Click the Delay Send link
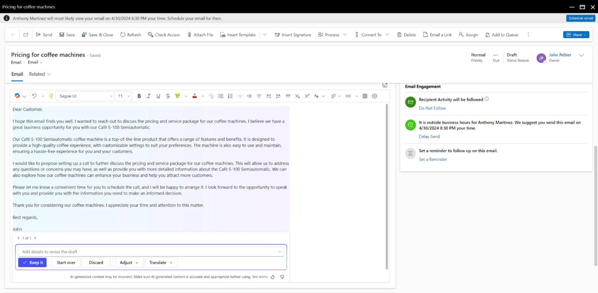Screen dimensions: 598x293 pyautogui.click(x=429, y=136)
